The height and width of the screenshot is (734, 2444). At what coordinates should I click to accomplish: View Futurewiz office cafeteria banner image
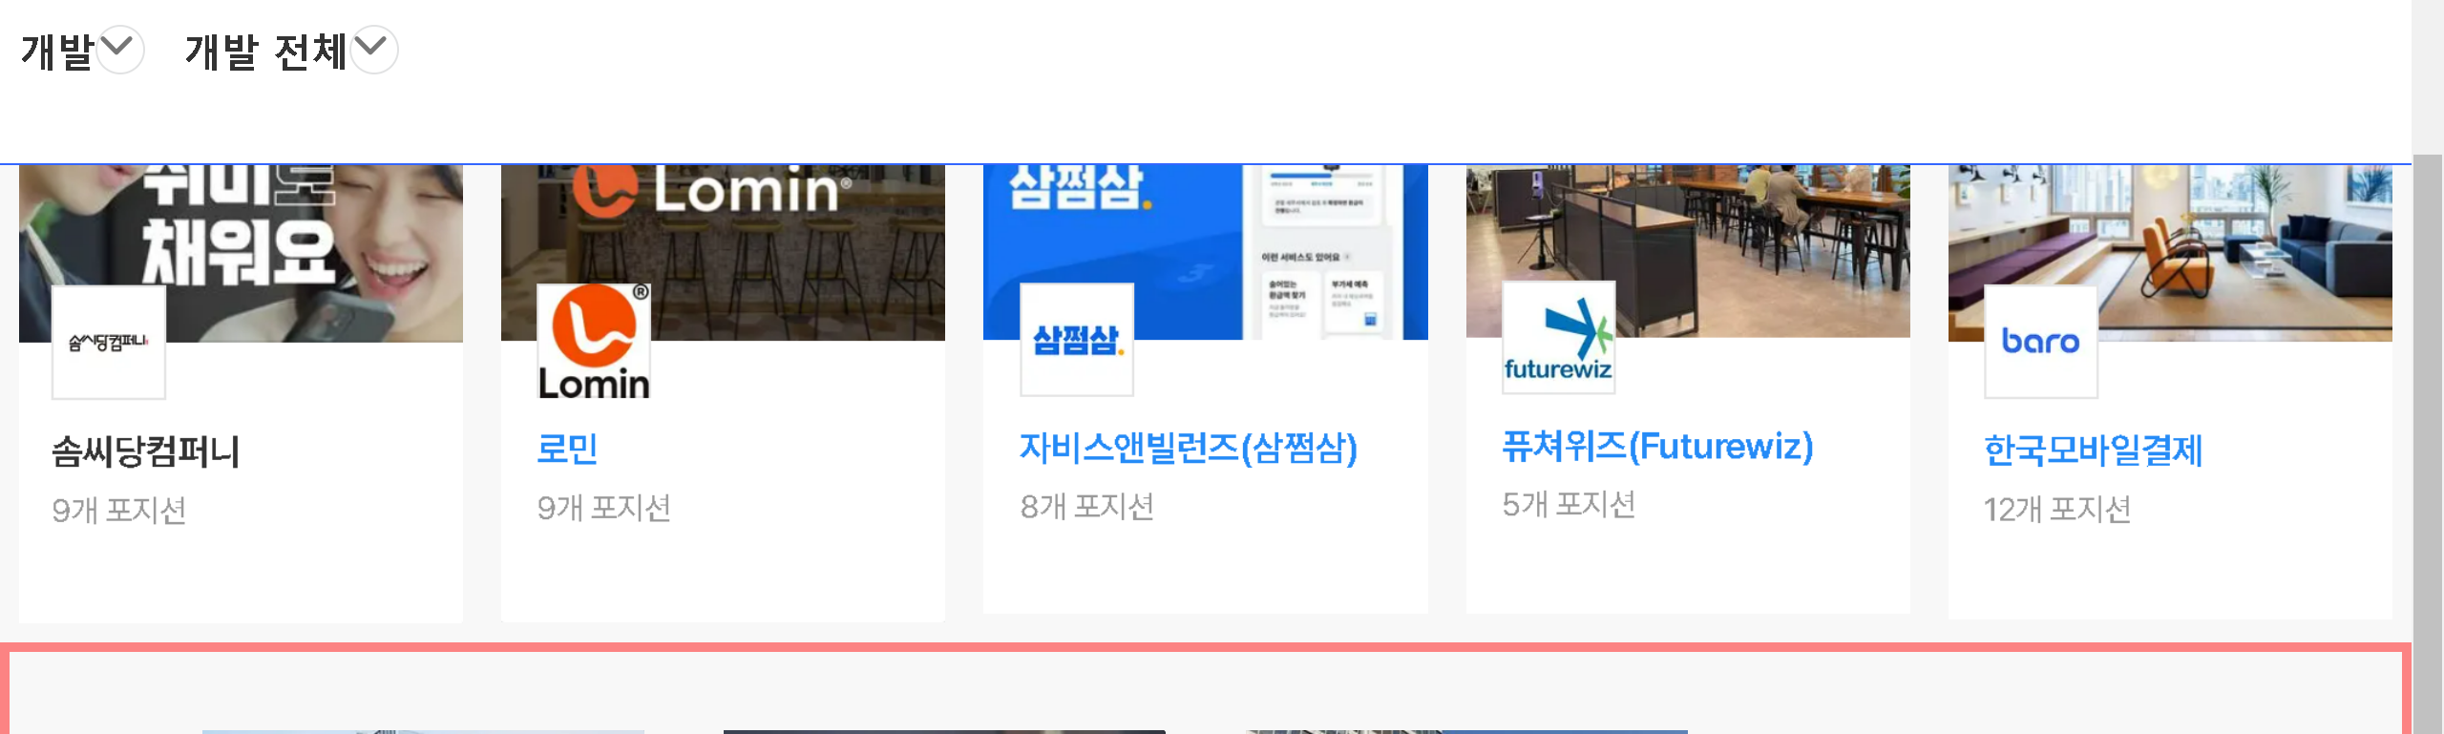click(1688, 251)
